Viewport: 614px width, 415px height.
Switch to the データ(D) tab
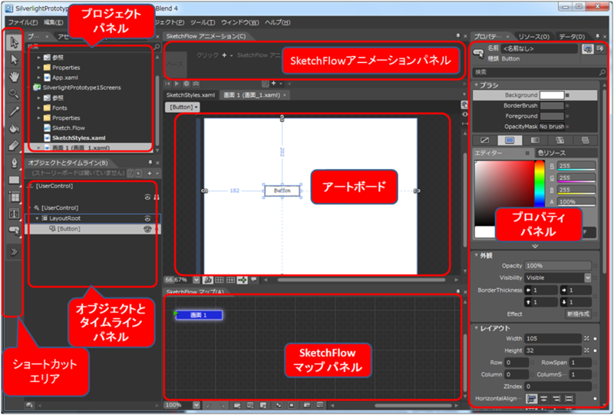[572, 36]
